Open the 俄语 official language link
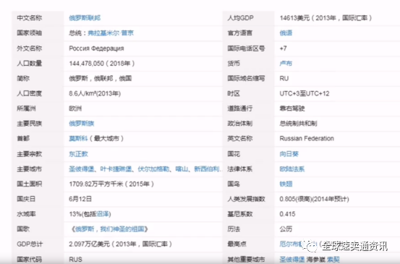This screenshot has width=400, height=264. [x=286, y=33]
